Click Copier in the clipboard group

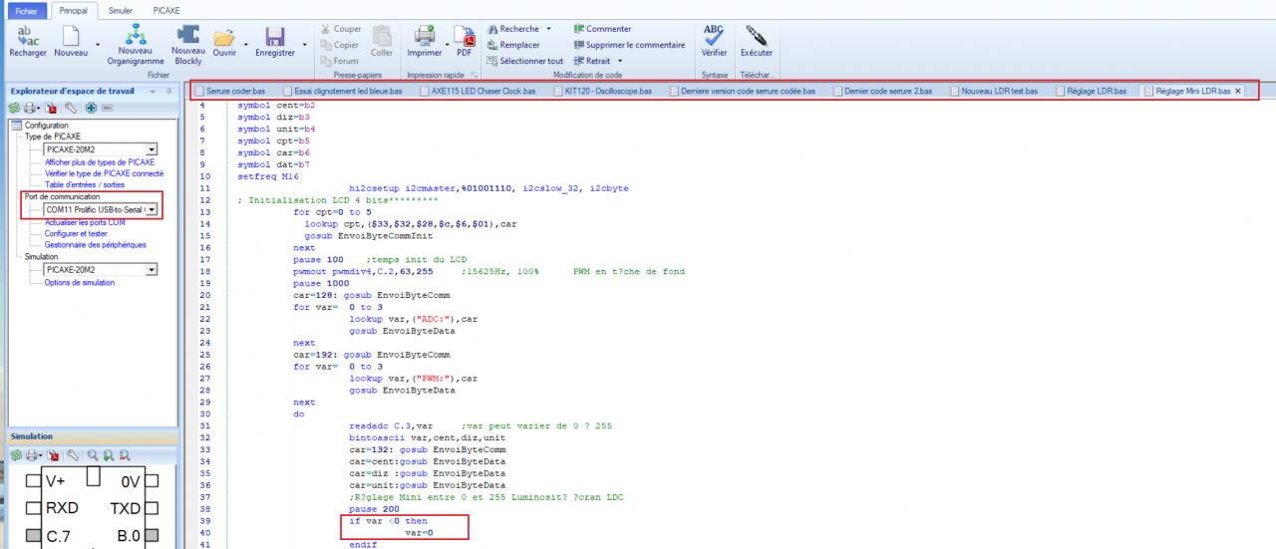click(340, 45)
